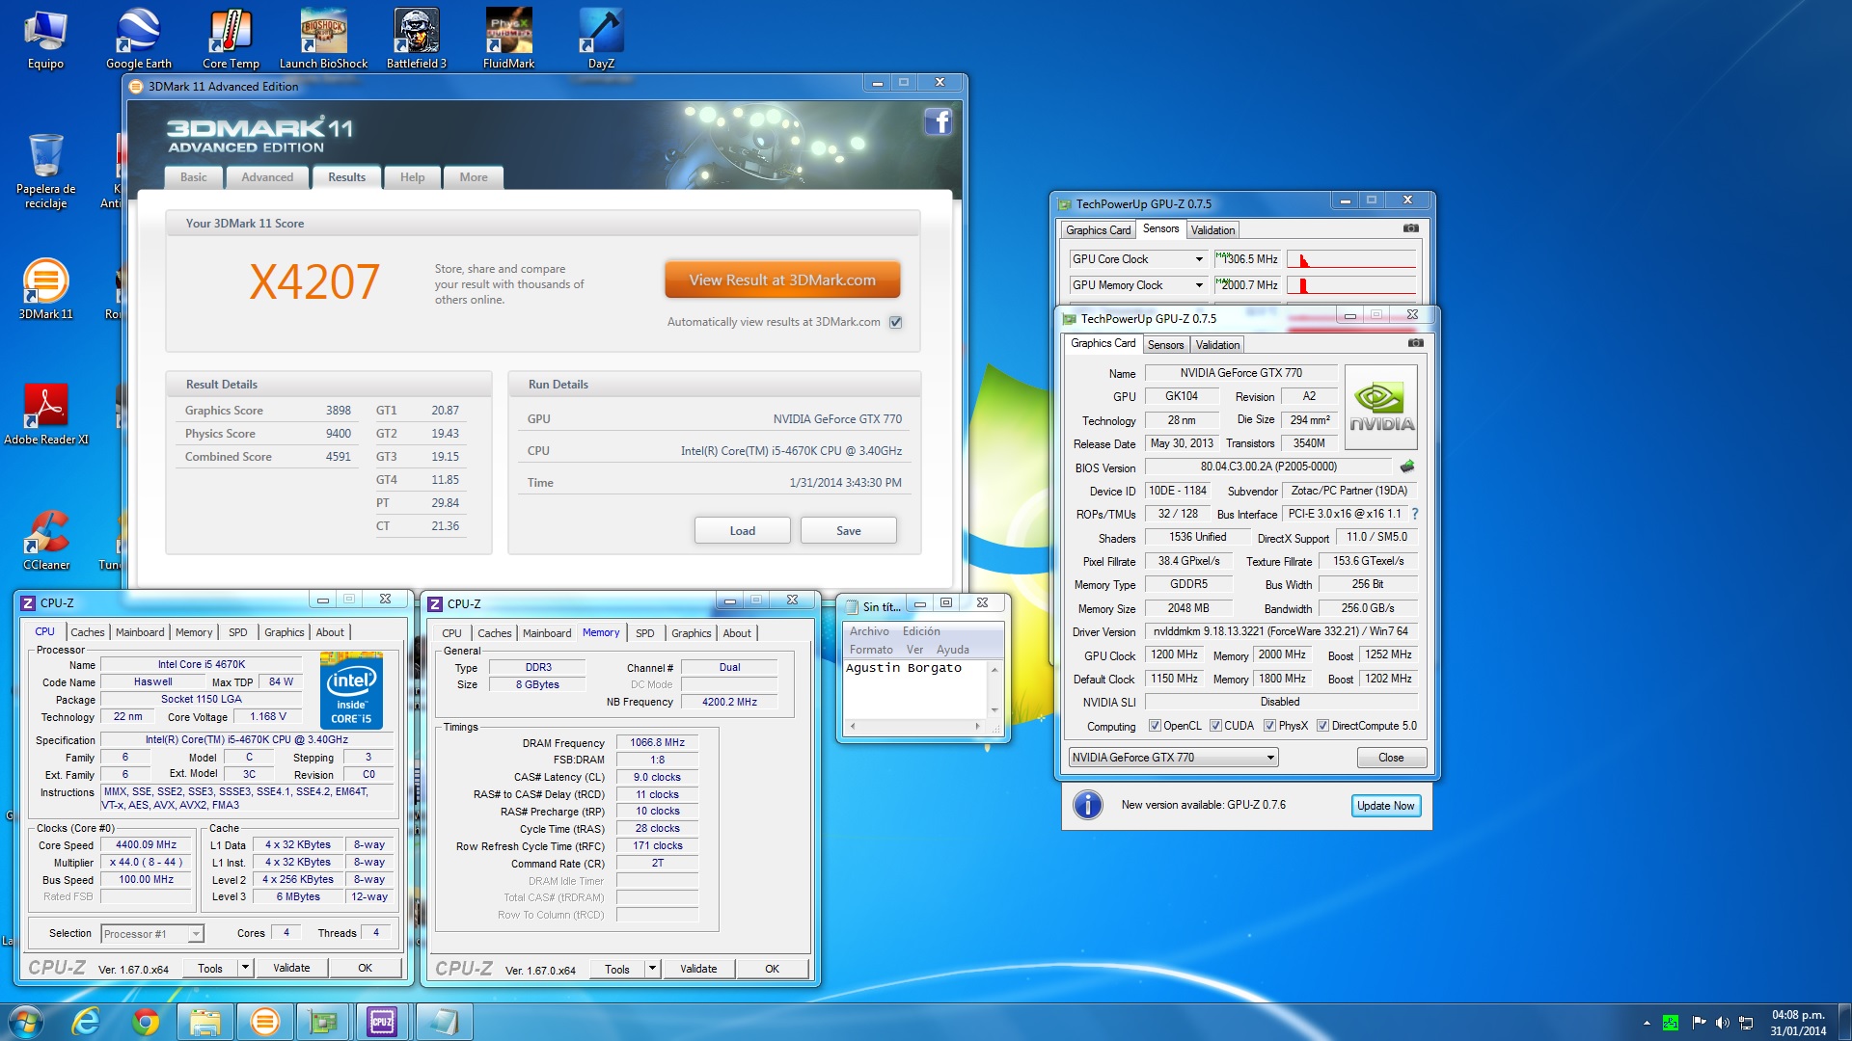The height and width of the screenshot is (1041, 1852).
Task: Click the NVIDIA logo in GPU-Z
Action: click(1381, 407)
